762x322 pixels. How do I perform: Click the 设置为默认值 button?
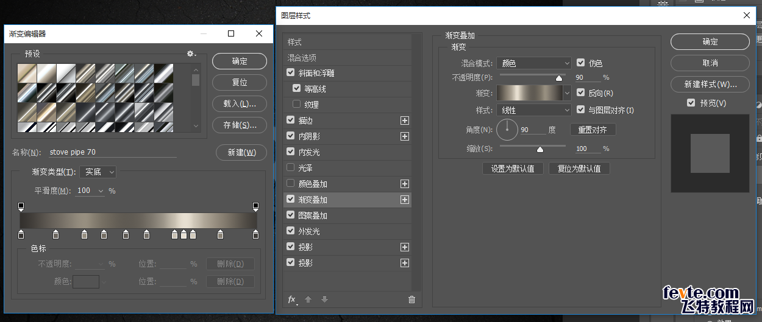coord(513,169)
